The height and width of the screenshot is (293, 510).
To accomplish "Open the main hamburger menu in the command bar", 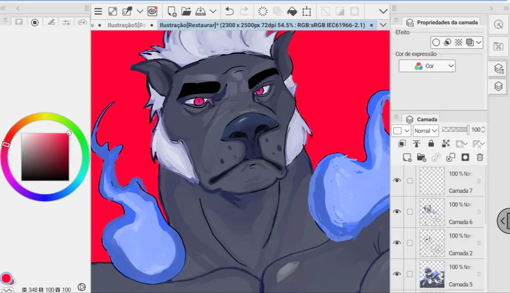I will pos(98,12).
